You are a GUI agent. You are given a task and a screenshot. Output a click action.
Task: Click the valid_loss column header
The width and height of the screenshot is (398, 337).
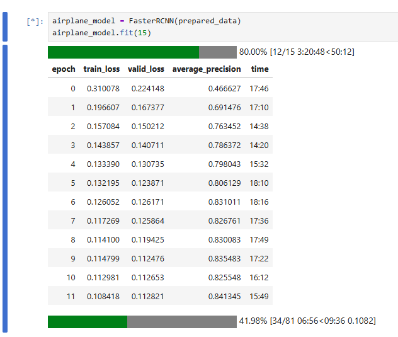pyautogui.click(x=146, y=69)
